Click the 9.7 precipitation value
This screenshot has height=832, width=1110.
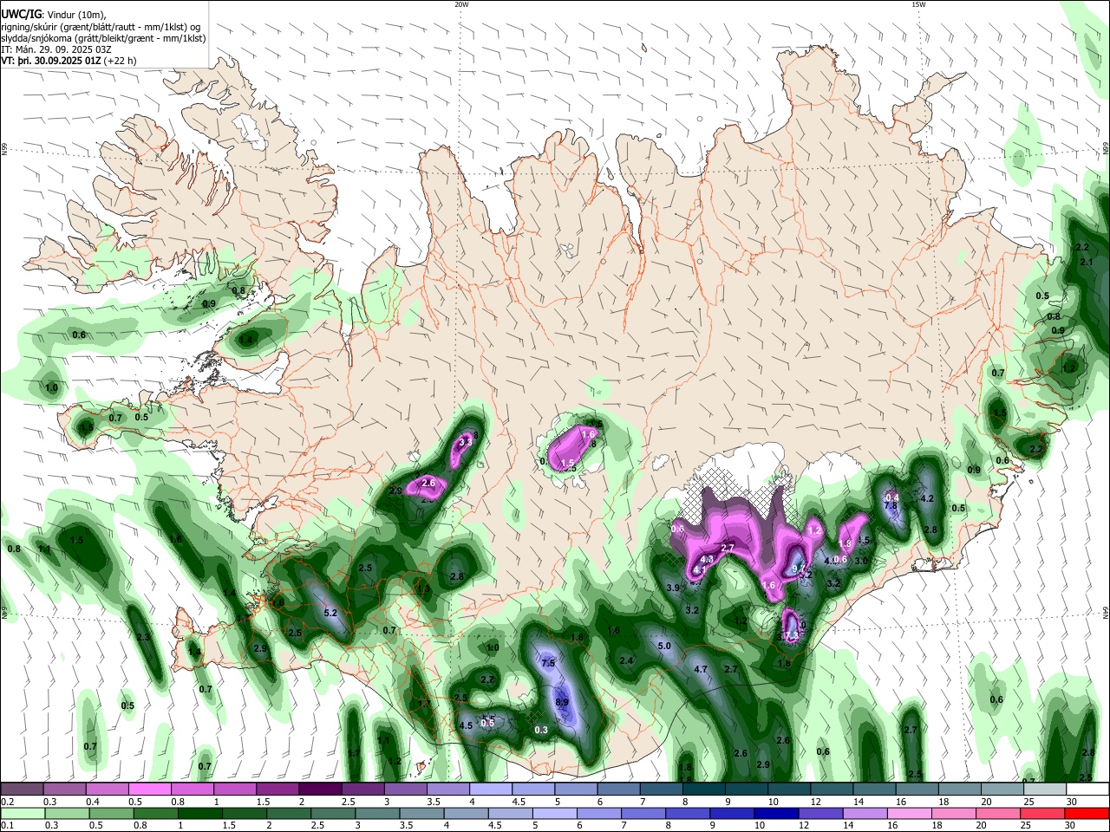pyautogui.click(x=800, y=569)
